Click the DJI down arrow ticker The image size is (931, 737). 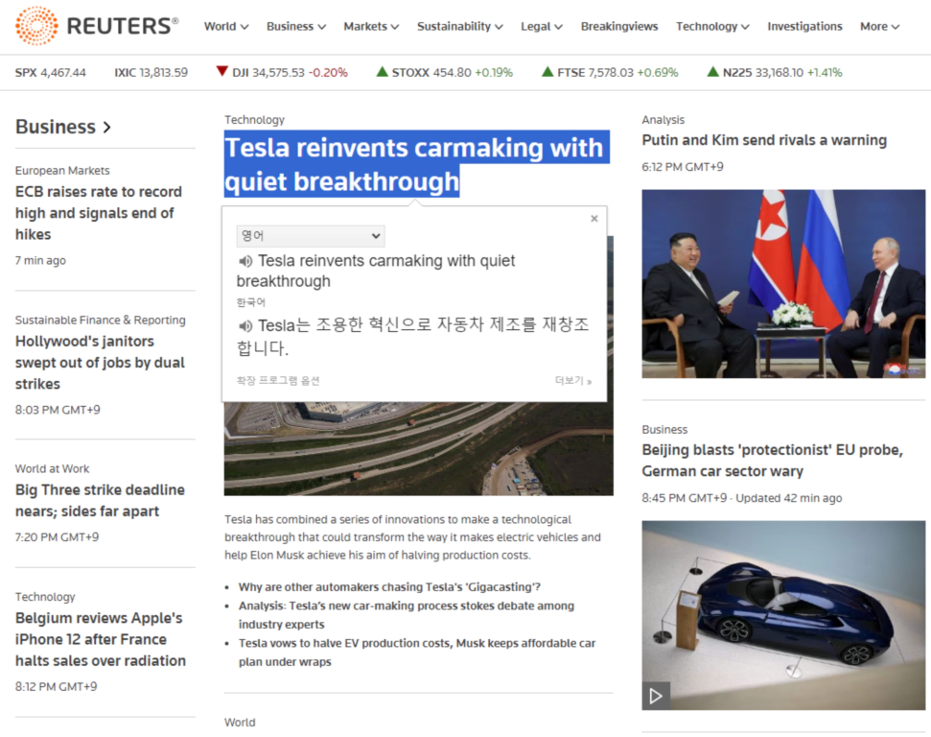point(282,73)
